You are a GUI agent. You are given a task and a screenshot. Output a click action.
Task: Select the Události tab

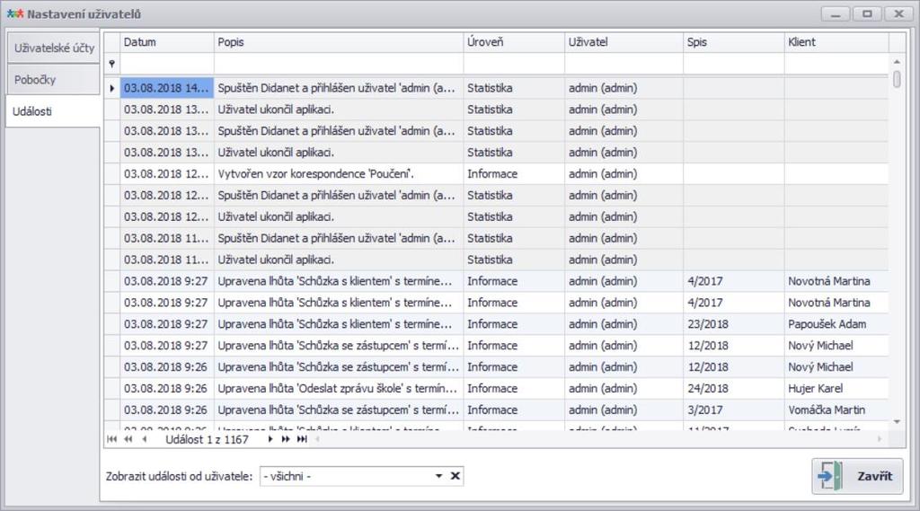[54, 111]
